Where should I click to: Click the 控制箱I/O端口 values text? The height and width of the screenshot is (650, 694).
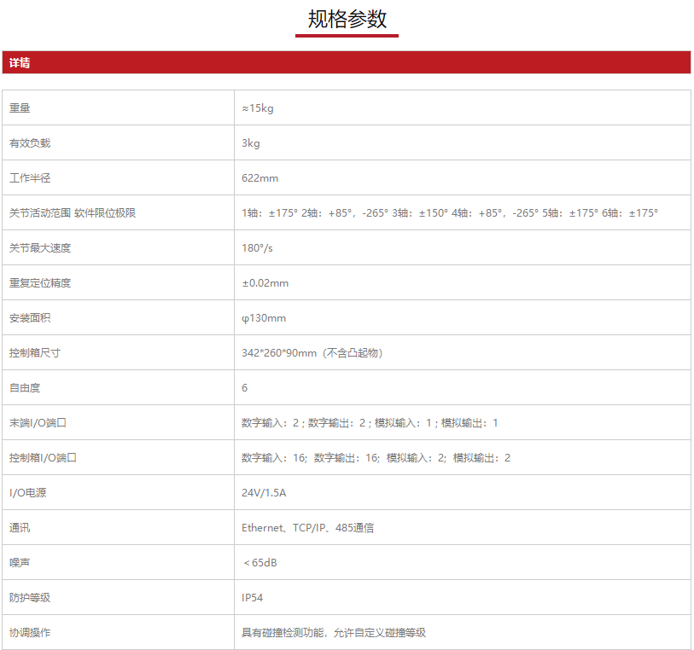click(376, 458)
